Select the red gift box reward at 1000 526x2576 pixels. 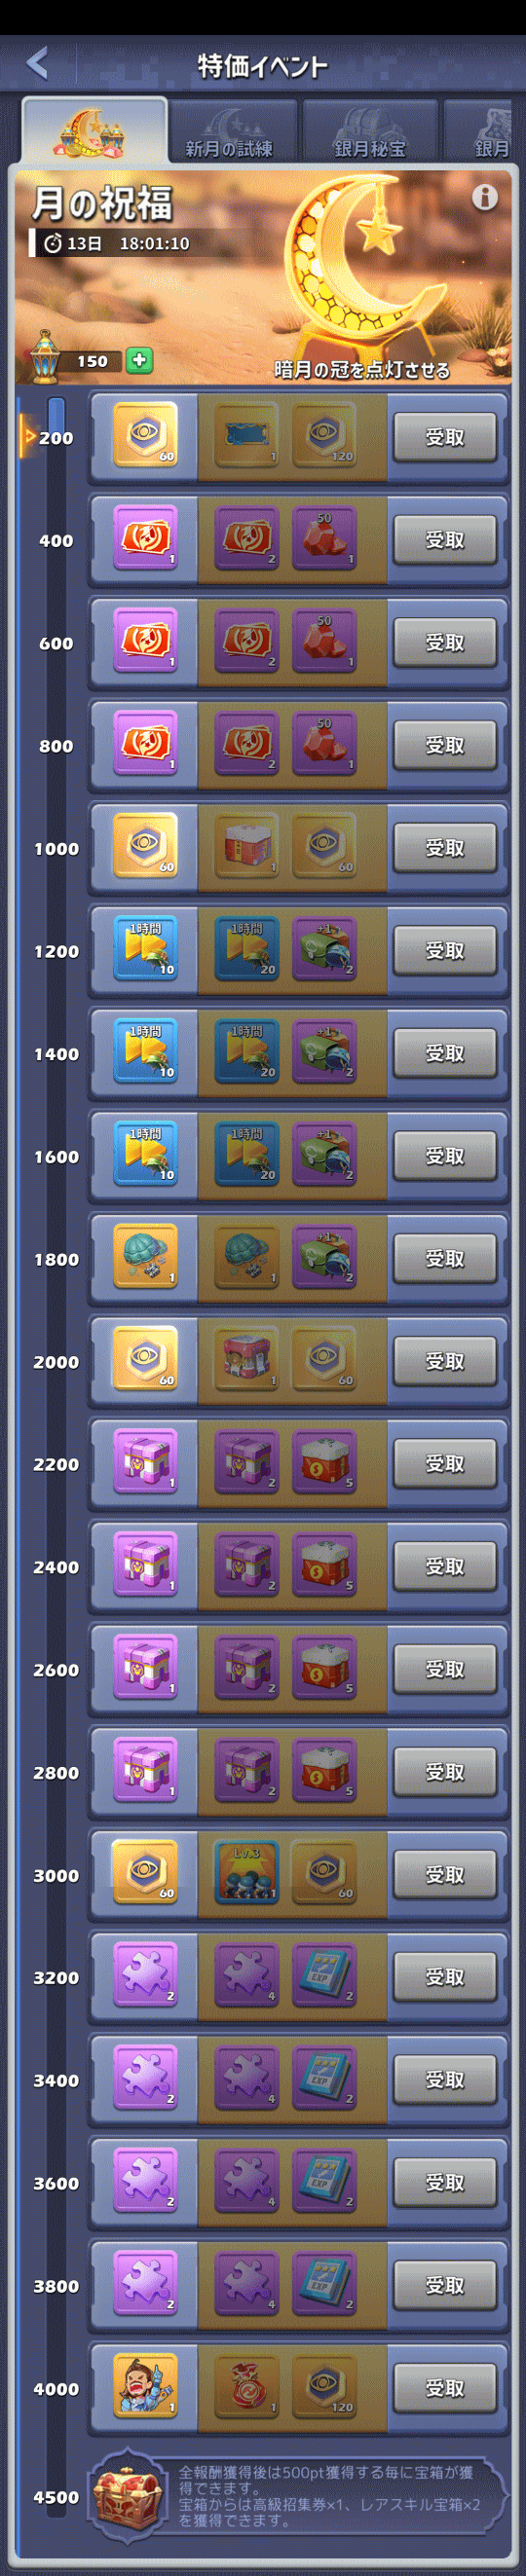[247, 847]
